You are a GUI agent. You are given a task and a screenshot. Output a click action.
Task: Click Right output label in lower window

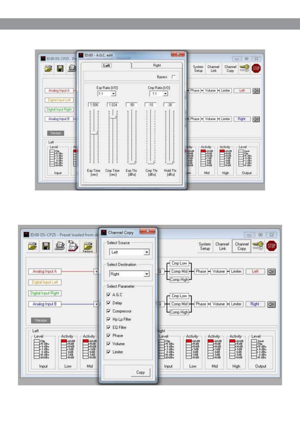point(255,304)
